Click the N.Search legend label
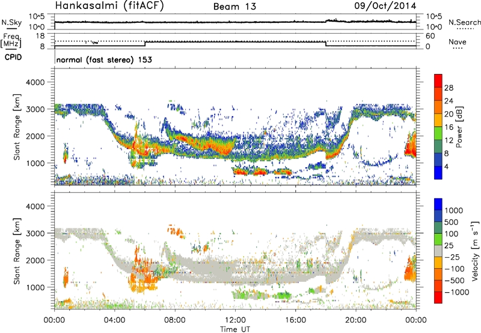Screen dimensions: 481x333 point(464,22)
